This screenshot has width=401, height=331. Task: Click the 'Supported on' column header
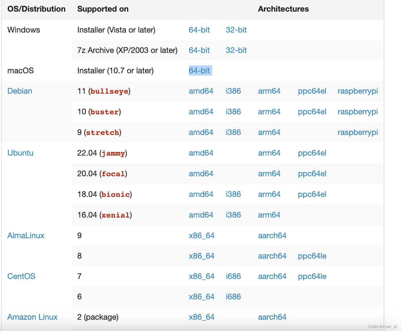(x=103, y=9)
